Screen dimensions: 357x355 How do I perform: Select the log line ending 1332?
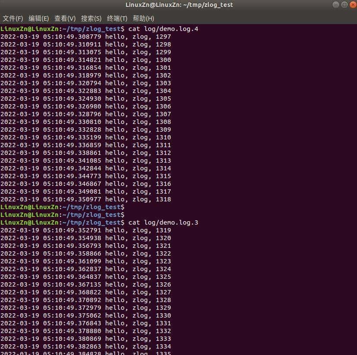(x=86, y=331)
